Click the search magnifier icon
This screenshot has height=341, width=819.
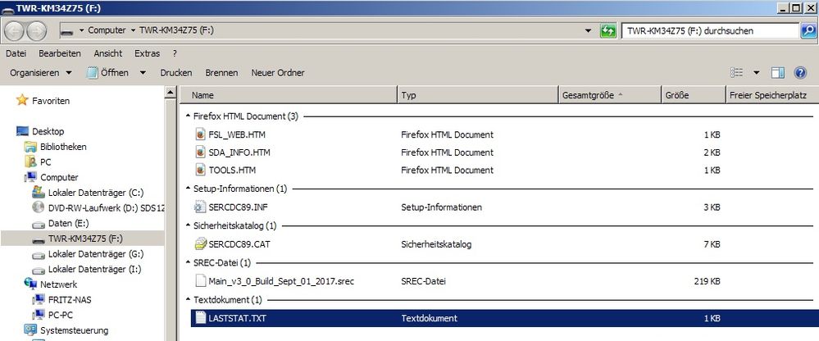pyautogui.click(x=808, y=31)
